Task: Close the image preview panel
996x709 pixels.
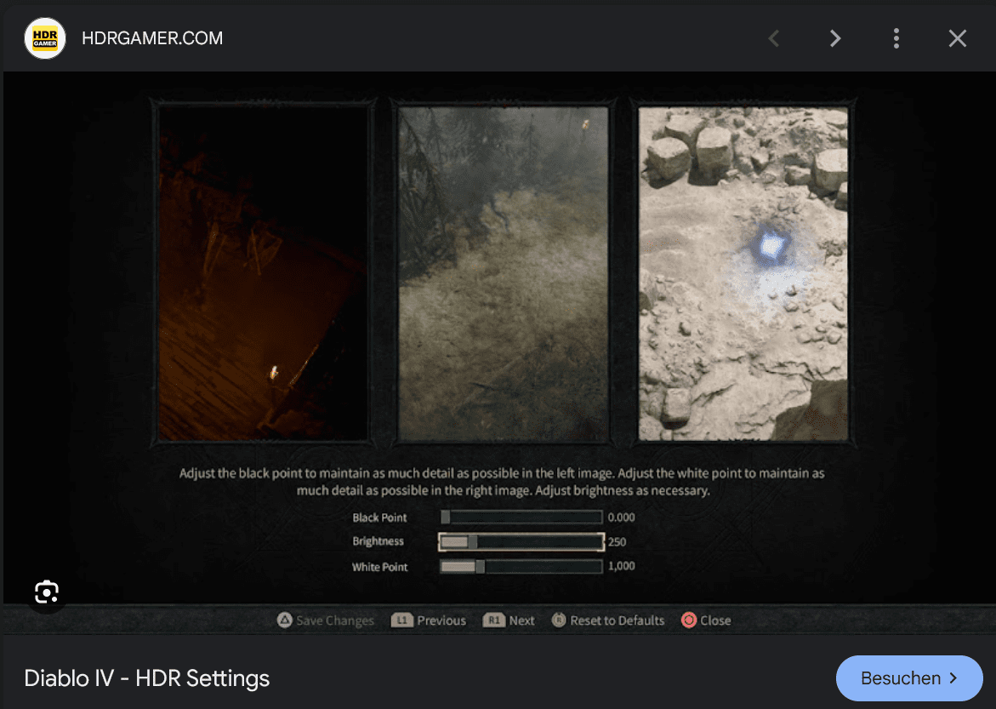Action: click(957, 39)
